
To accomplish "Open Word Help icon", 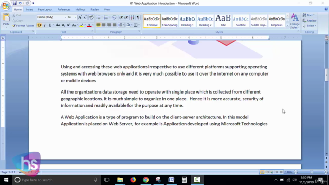I will click(326, 9).
